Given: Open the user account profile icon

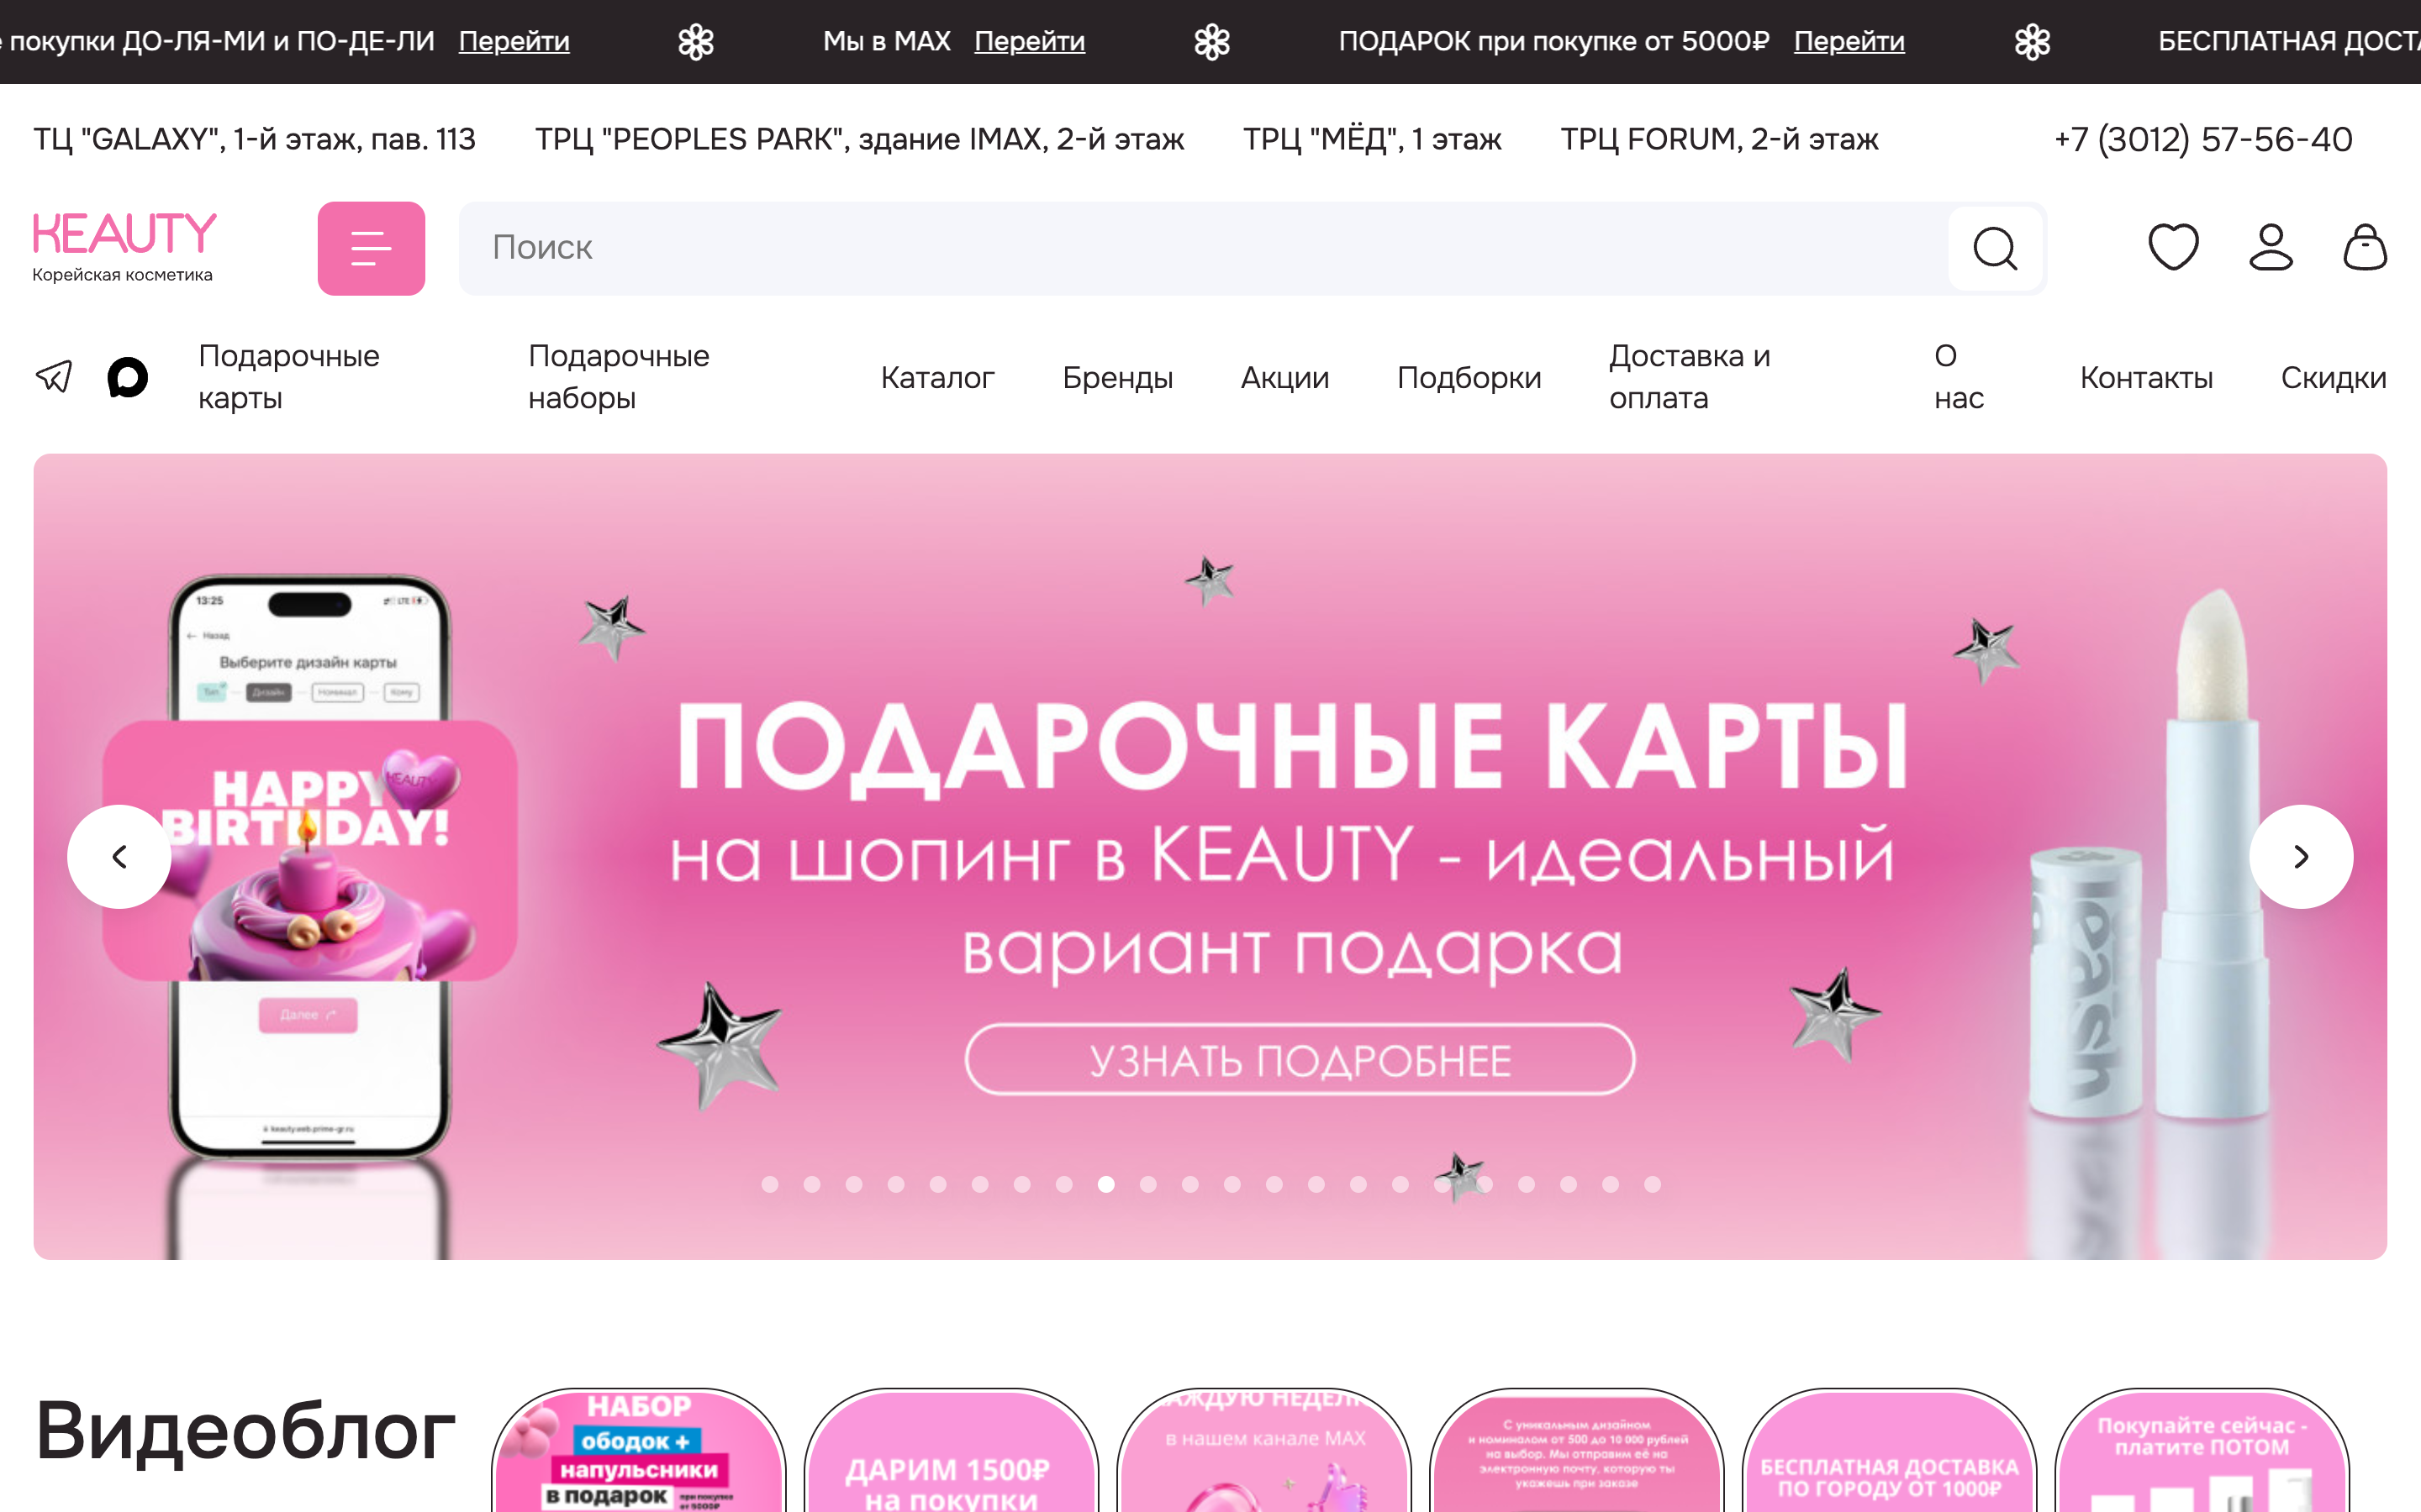Looking at the screenshot, I should (2271, 247).
